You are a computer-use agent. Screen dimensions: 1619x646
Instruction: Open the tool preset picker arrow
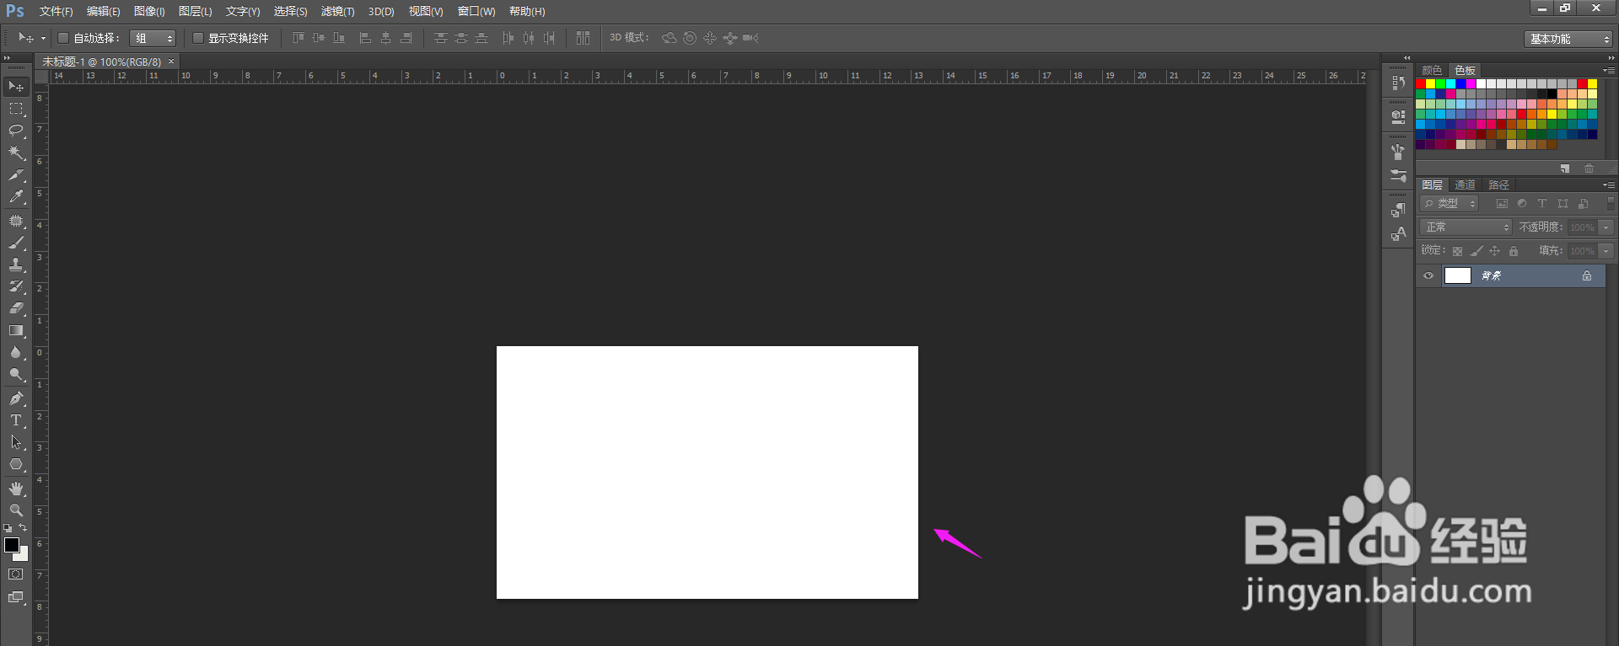pos(44,38)
